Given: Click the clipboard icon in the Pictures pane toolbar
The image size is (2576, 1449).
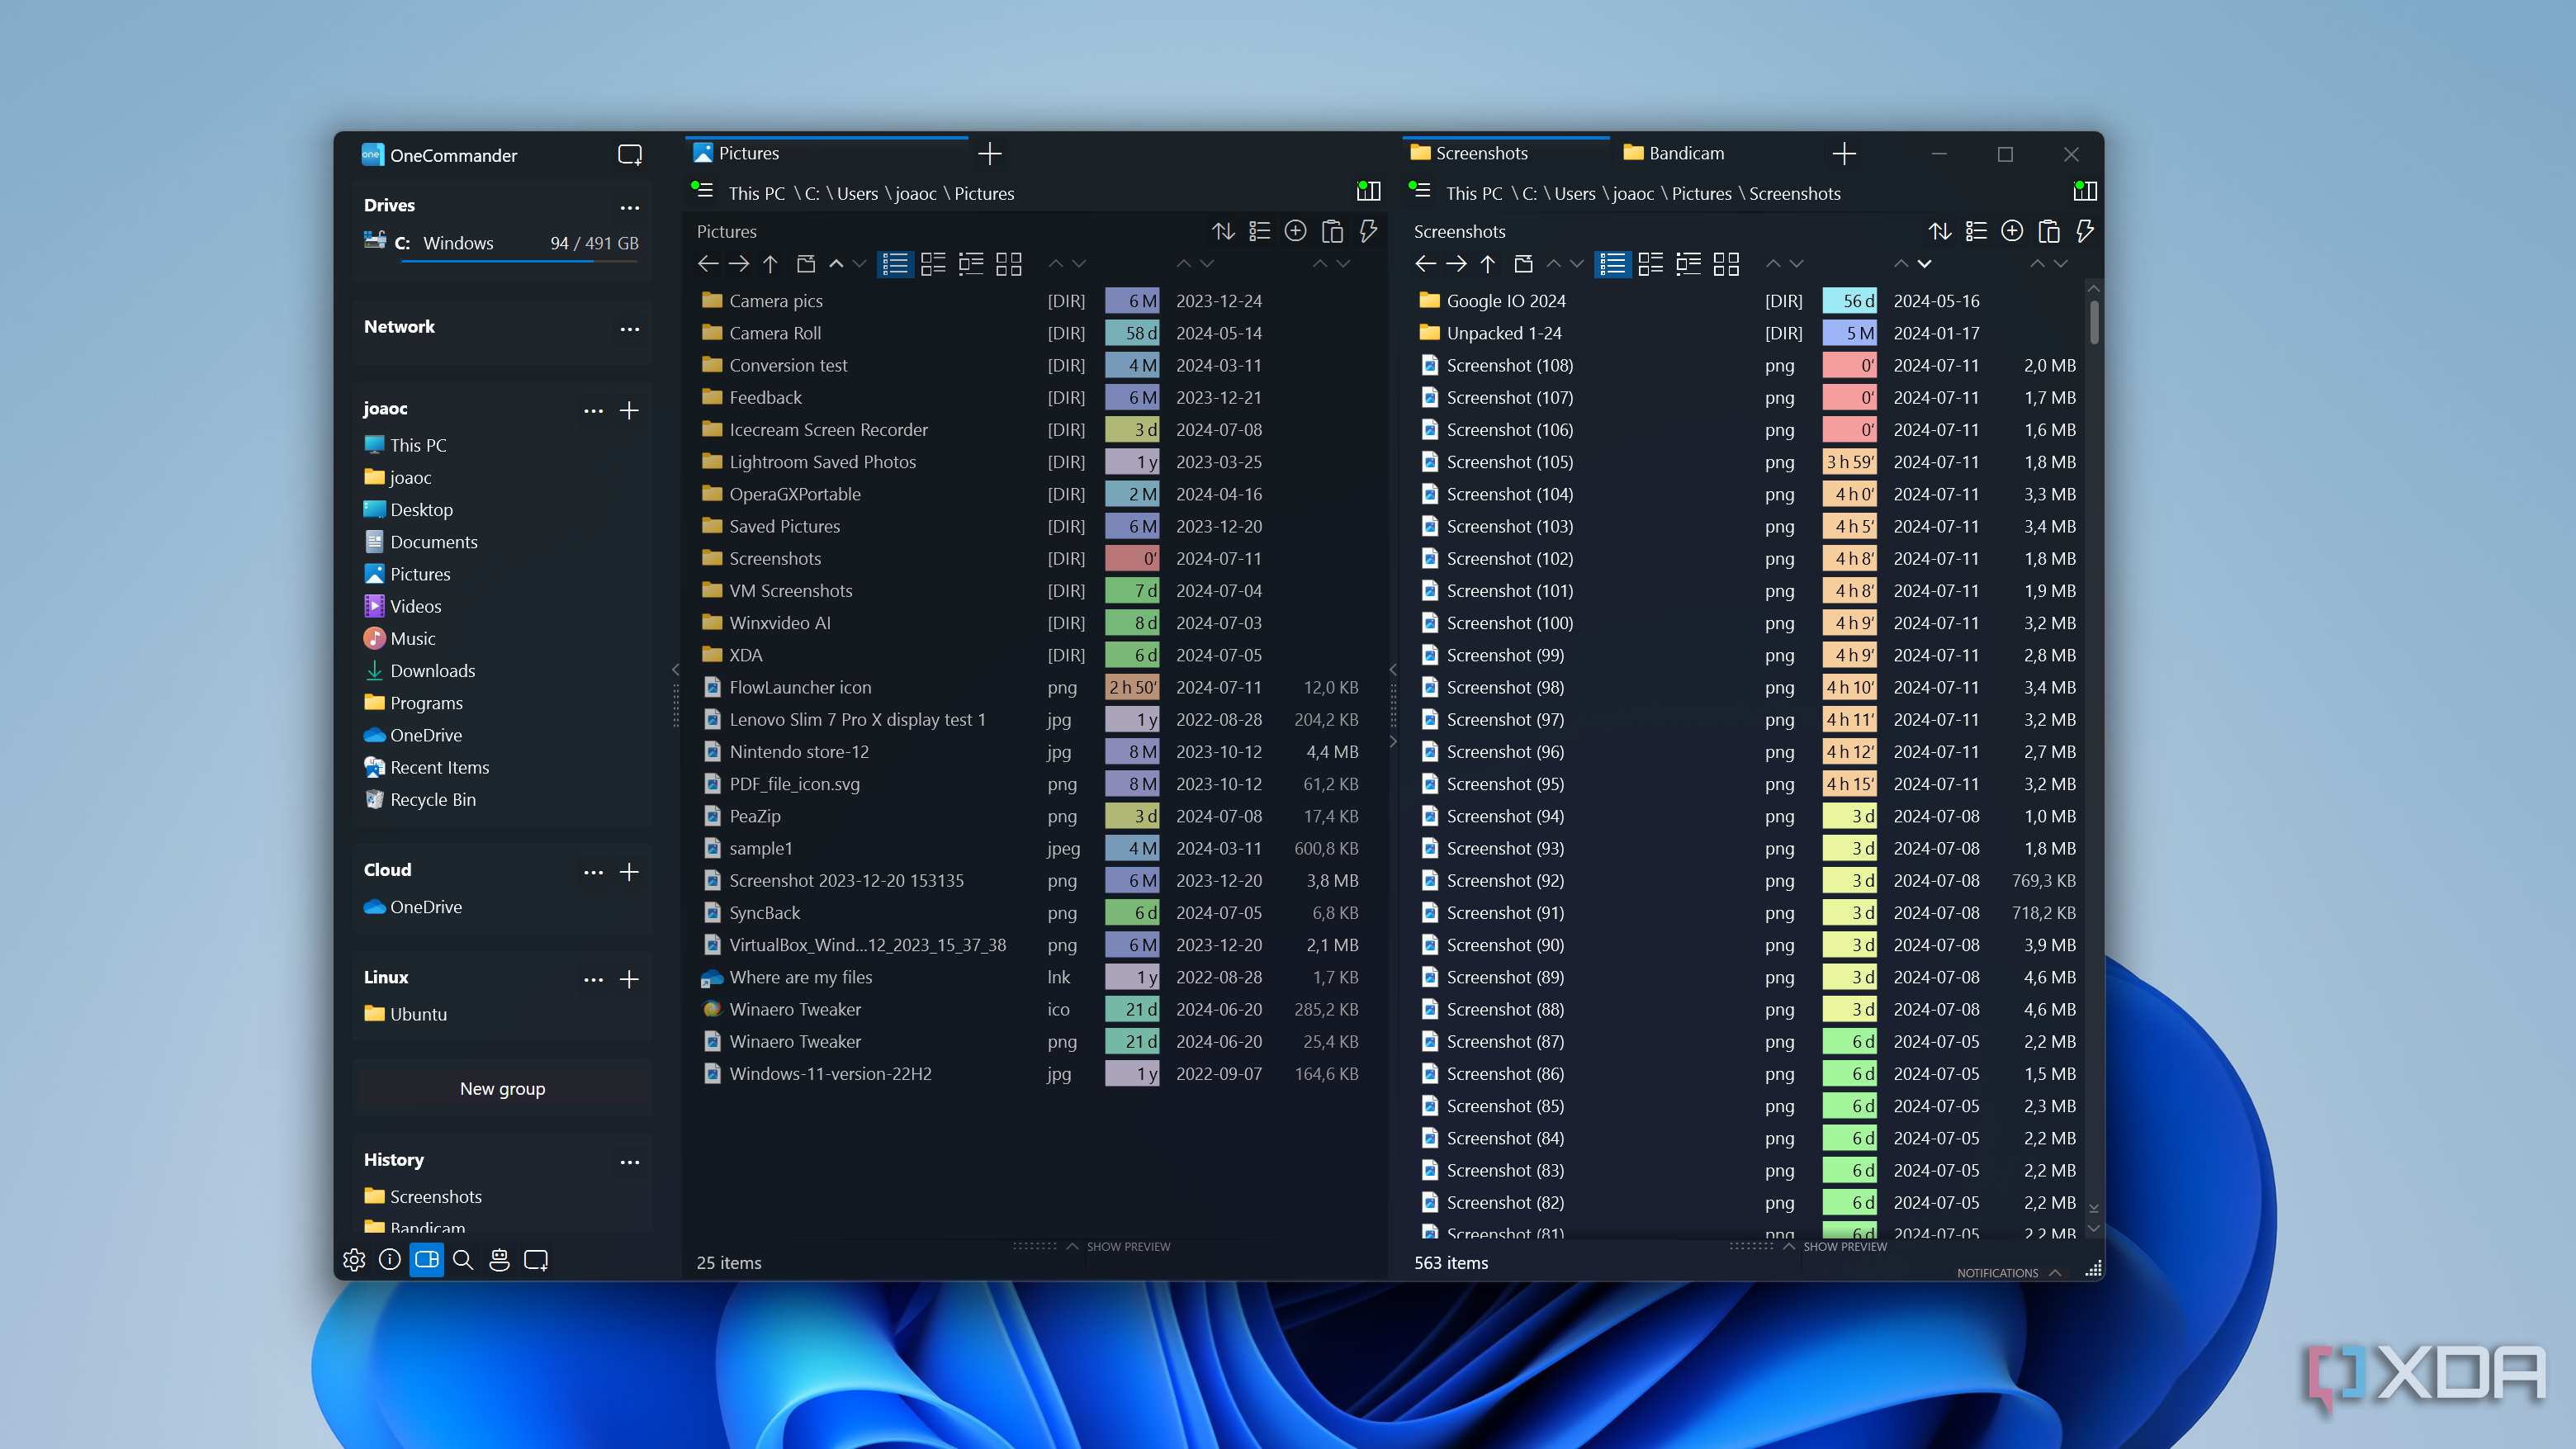Looking at the screenshot, I should click(x=1333, y=231).
